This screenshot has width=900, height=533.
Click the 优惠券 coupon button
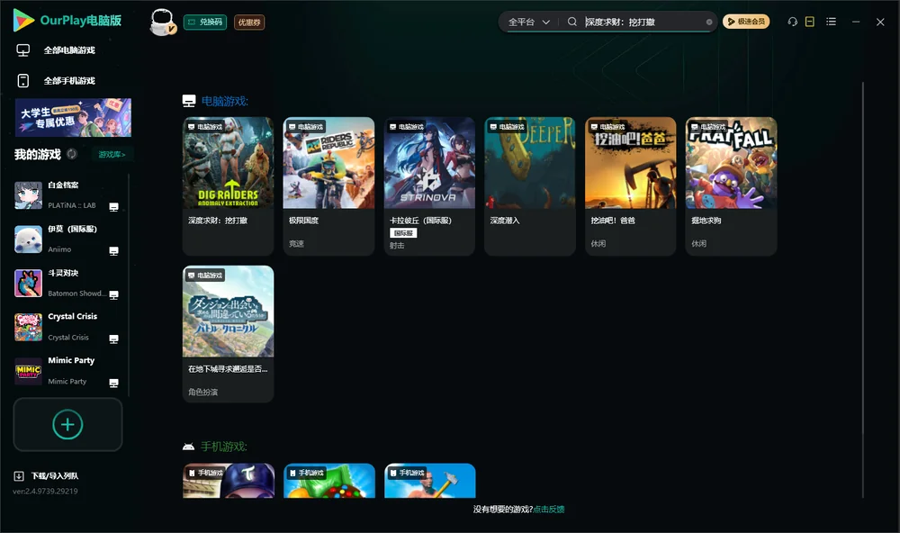pyautogui.click(x=249, y=23)
